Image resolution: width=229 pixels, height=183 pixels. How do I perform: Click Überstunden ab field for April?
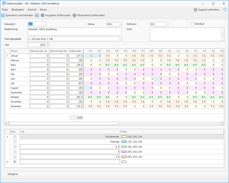pos(39,70)
